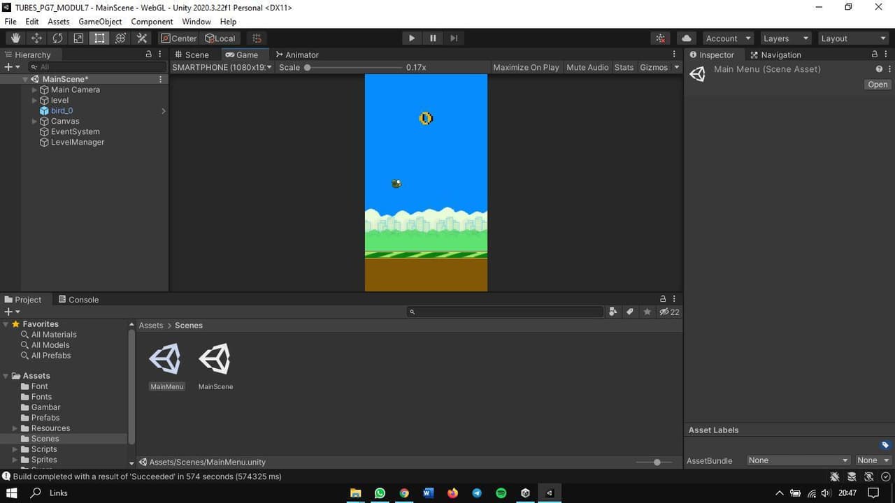Screen dimensions: 895x503
Task: Toggle Maximize On Play
Action: (526, 67)
